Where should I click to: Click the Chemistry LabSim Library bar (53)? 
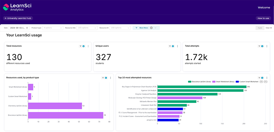click(55, 106)
